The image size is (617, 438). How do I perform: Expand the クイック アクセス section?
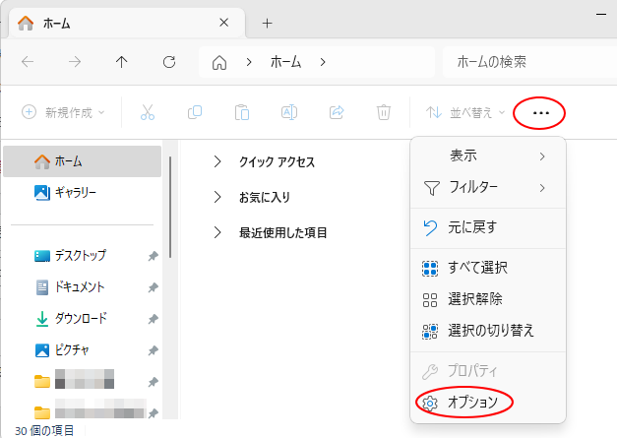click(x=217, y=161)
